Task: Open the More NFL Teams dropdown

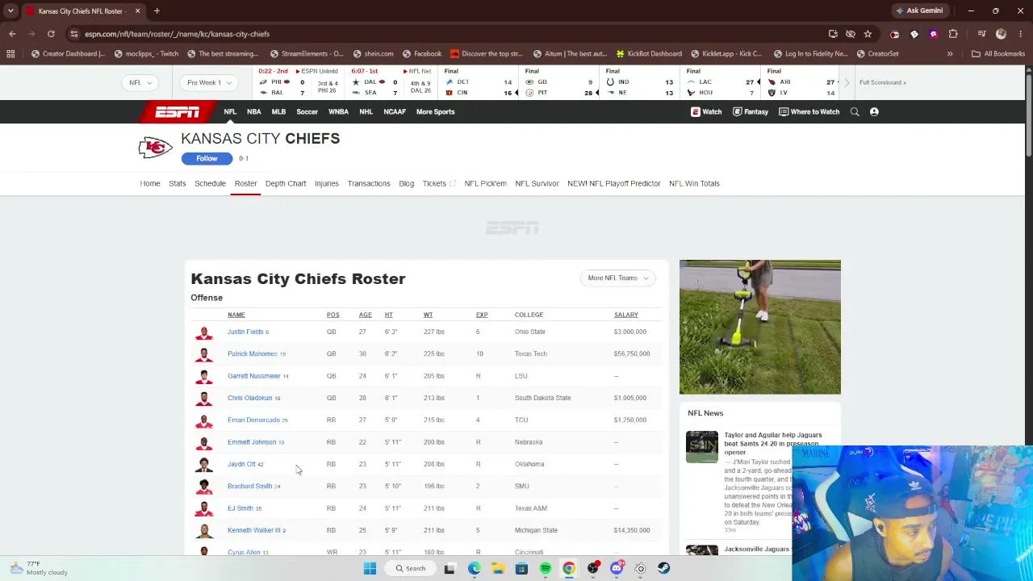Action: [617, 278]
